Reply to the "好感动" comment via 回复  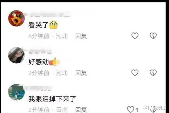81,73
